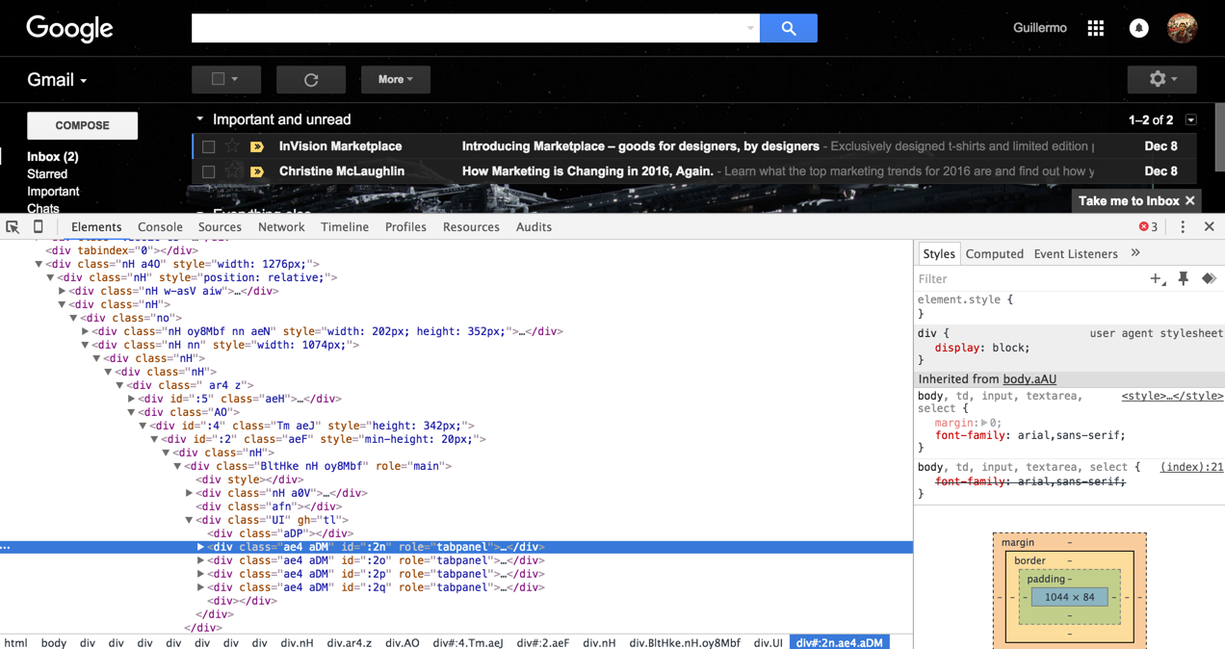Open the Important folder

pyautogui.click(x=53, y=192)
